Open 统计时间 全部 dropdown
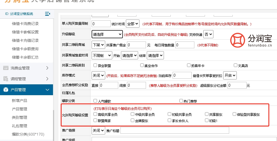 [133, 24]
